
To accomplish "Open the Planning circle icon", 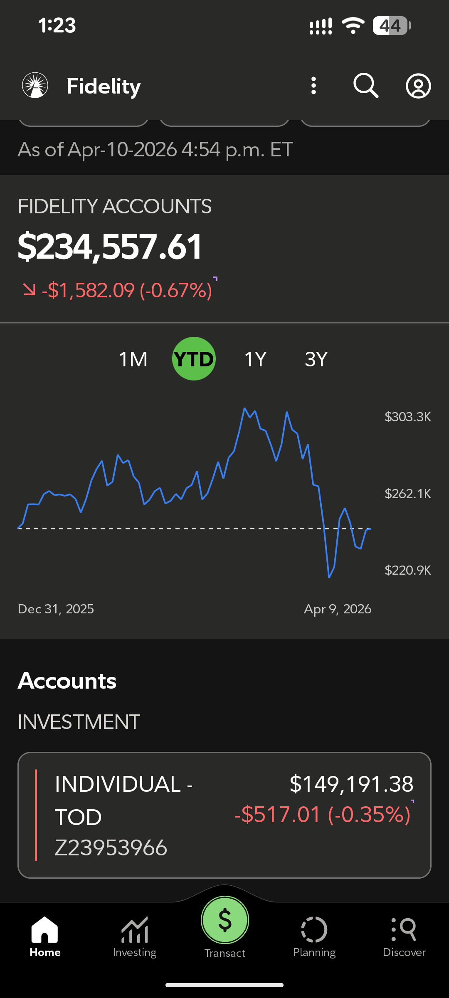I will (314, 930).
